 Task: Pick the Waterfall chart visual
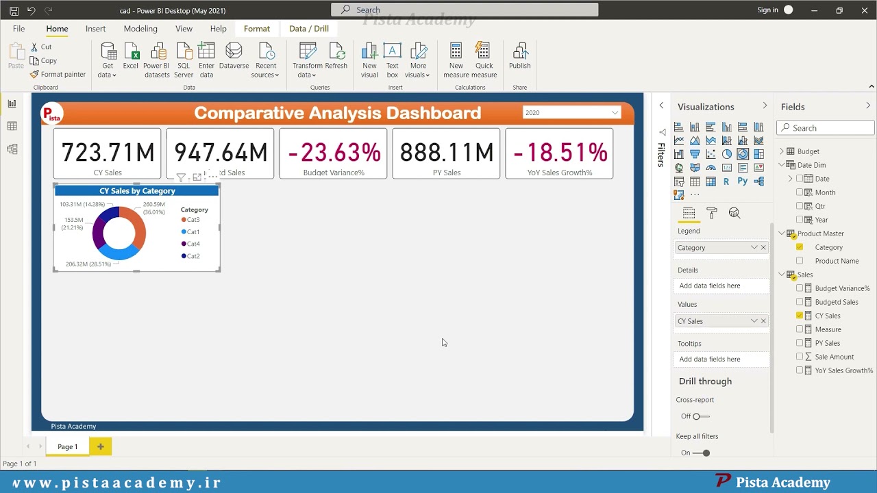click(678, 154)
